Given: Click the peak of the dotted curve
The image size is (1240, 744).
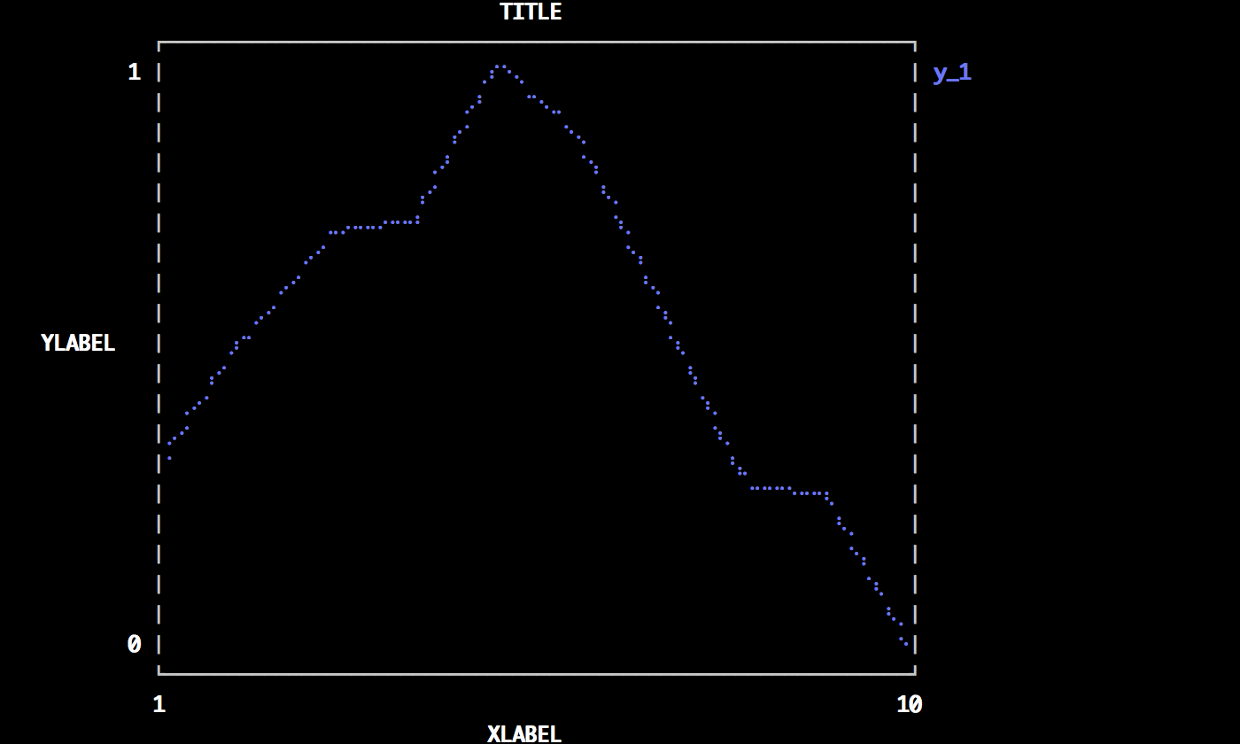Looking at the screenshot, I should point(500,66).
